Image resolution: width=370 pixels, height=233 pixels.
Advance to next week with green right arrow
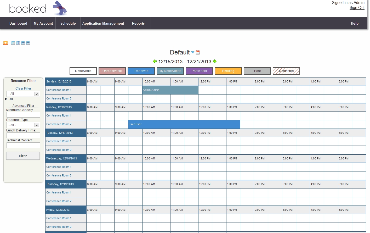click(x=215, y=61)
